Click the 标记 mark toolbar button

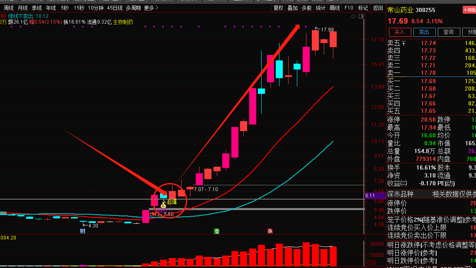click(x=363, y=8)
